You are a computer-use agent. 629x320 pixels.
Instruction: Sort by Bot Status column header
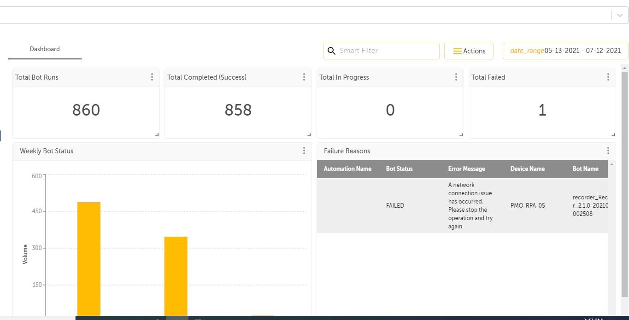coord(399,169)
